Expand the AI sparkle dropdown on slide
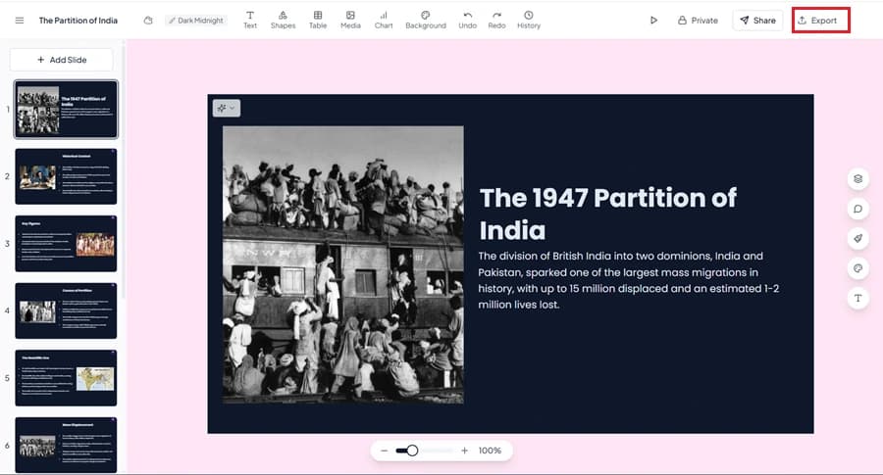The image size is (883, 475). [x=227, y=108]
